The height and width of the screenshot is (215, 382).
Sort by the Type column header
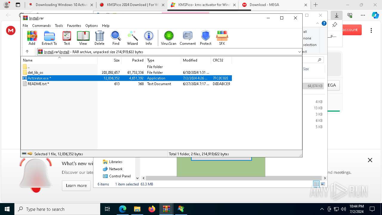point(163,60)
